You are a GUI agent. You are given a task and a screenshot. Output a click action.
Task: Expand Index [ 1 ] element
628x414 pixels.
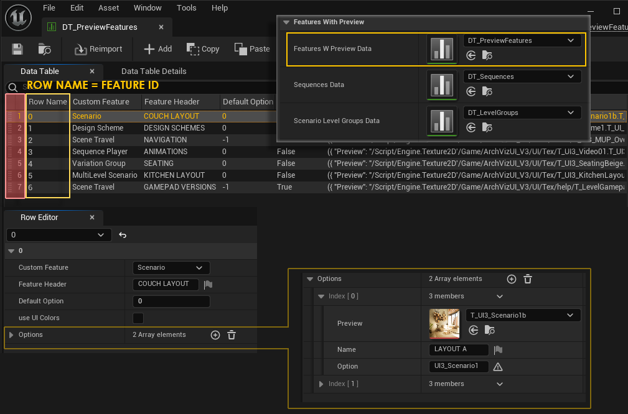[x=321, y=384]
